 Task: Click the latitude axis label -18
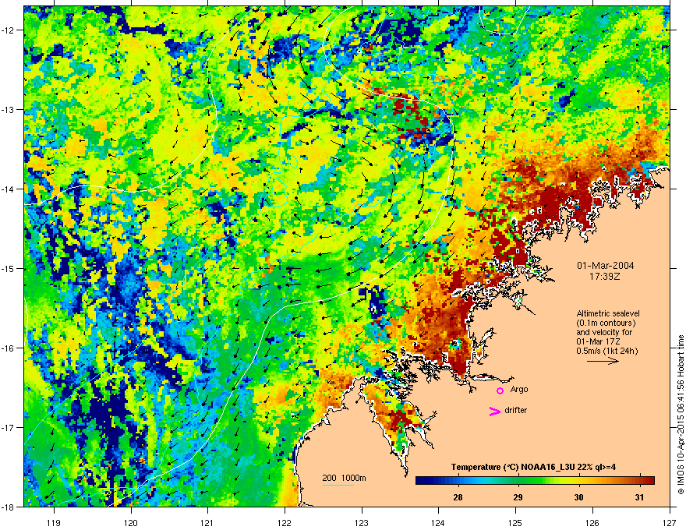click(x=9, y=507)
